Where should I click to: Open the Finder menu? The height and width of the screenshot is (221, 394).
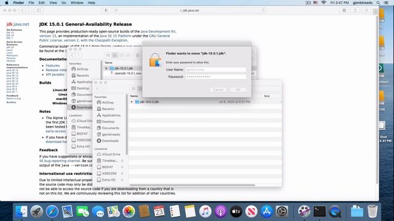18,2
